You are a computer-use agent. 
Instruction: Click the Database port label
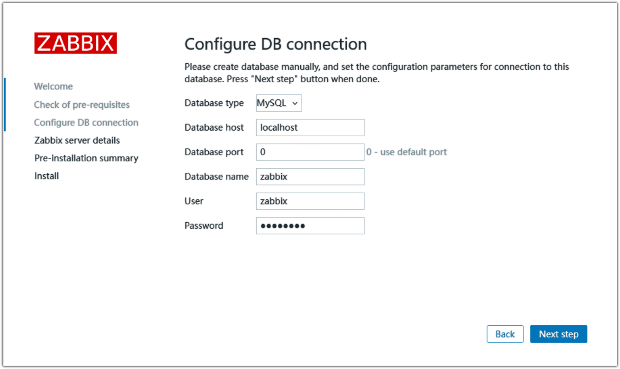(x=214, y=152)
